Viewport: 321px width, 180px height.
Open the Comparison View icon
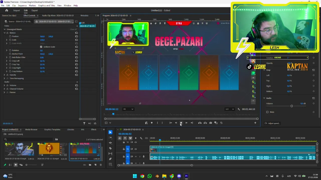point(216,123)
